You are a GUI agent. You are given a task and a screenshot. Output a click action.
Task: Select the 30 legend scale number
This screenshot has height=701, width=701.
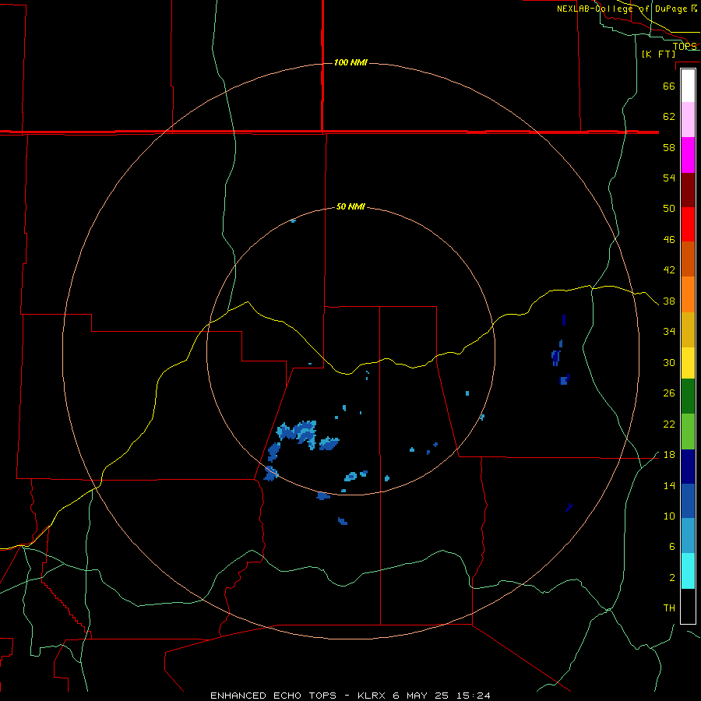[x=669, y=362]
